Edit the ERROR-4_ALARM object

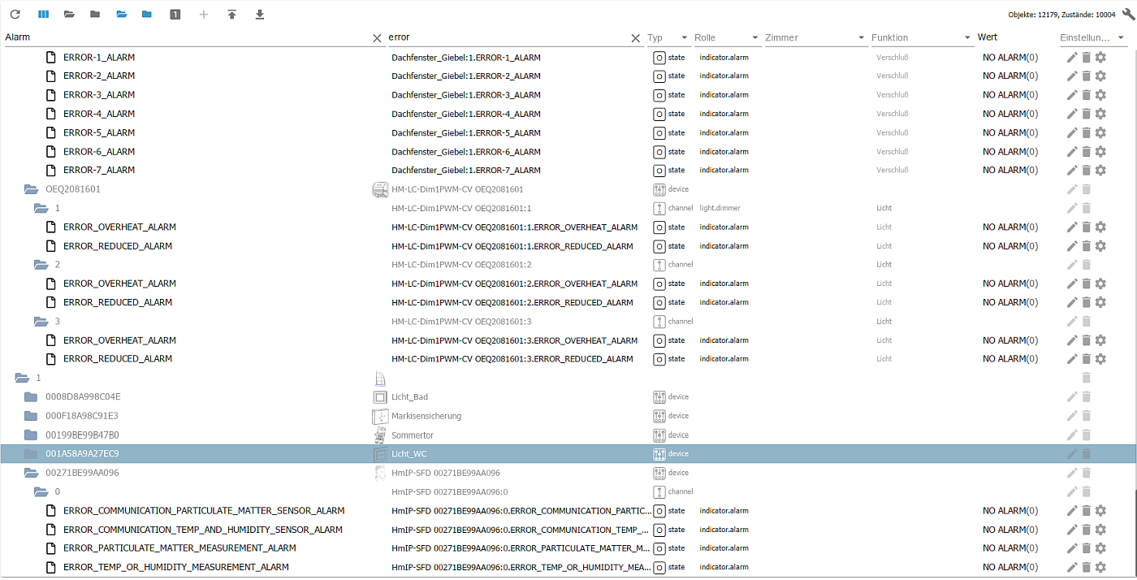coord(1072,114)
